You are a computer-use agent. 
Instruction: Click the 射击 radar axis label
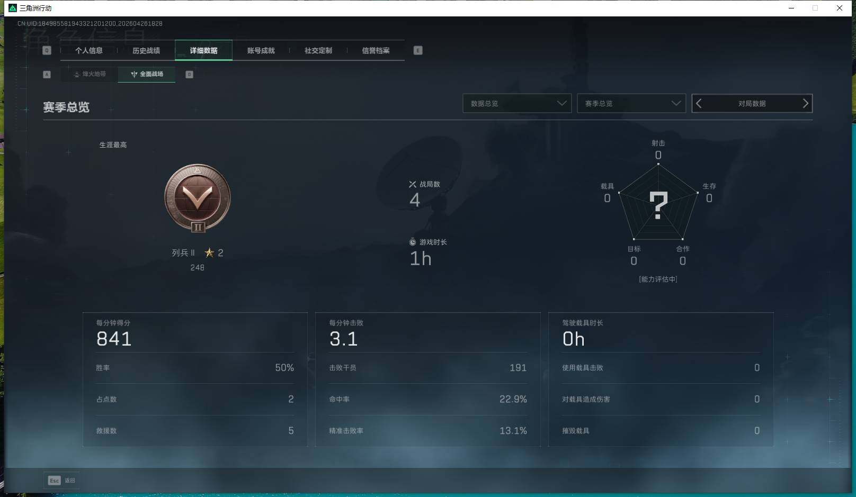click(x=658, y=143)
